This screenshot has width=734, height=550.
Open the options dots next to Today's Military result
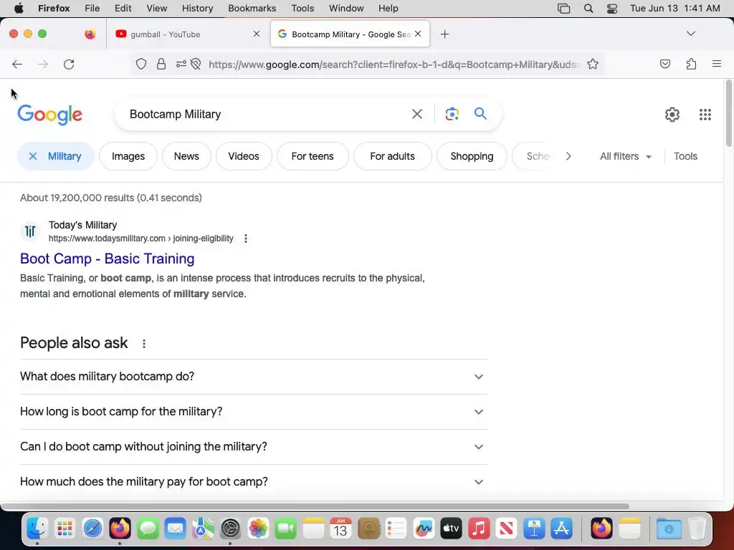coord(246,238)
